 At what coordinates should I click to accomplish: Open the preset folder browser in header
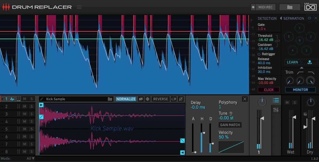pyautogui.click(x=290, y=7)
